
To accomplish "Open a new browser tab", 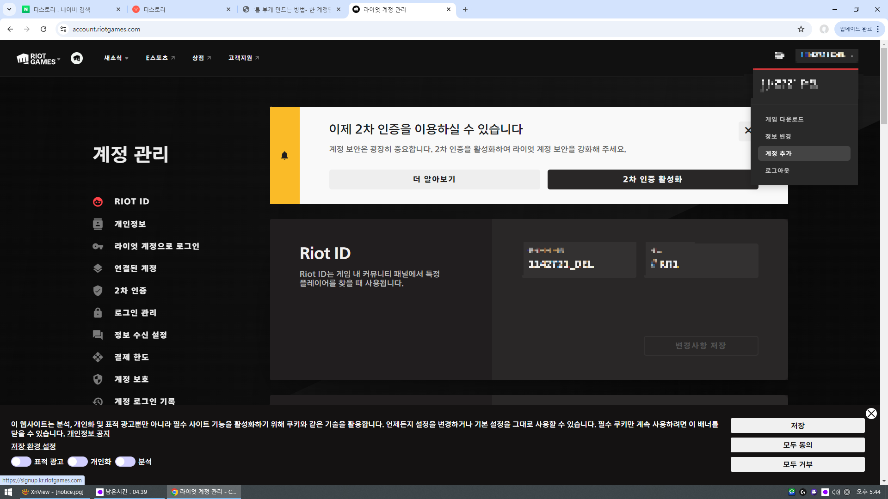I will click(465, 9).
